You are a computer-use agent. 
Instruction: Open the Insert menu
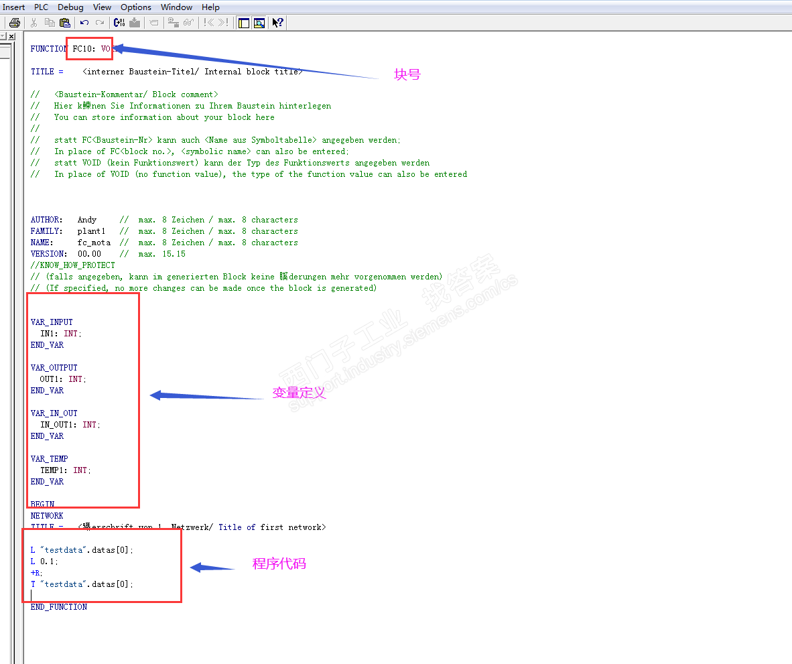click(13, 7)
